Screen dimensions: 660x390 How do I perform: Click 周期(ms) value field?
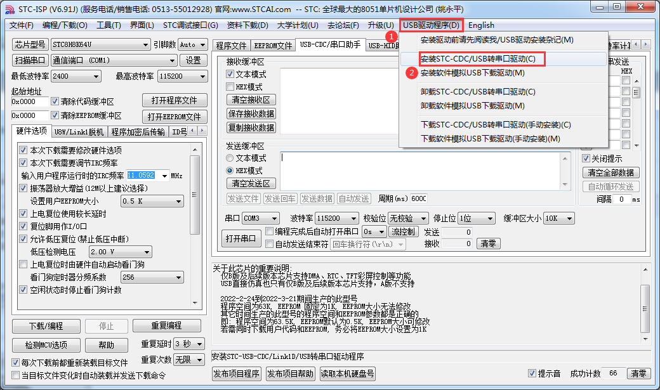coord(418,198)
